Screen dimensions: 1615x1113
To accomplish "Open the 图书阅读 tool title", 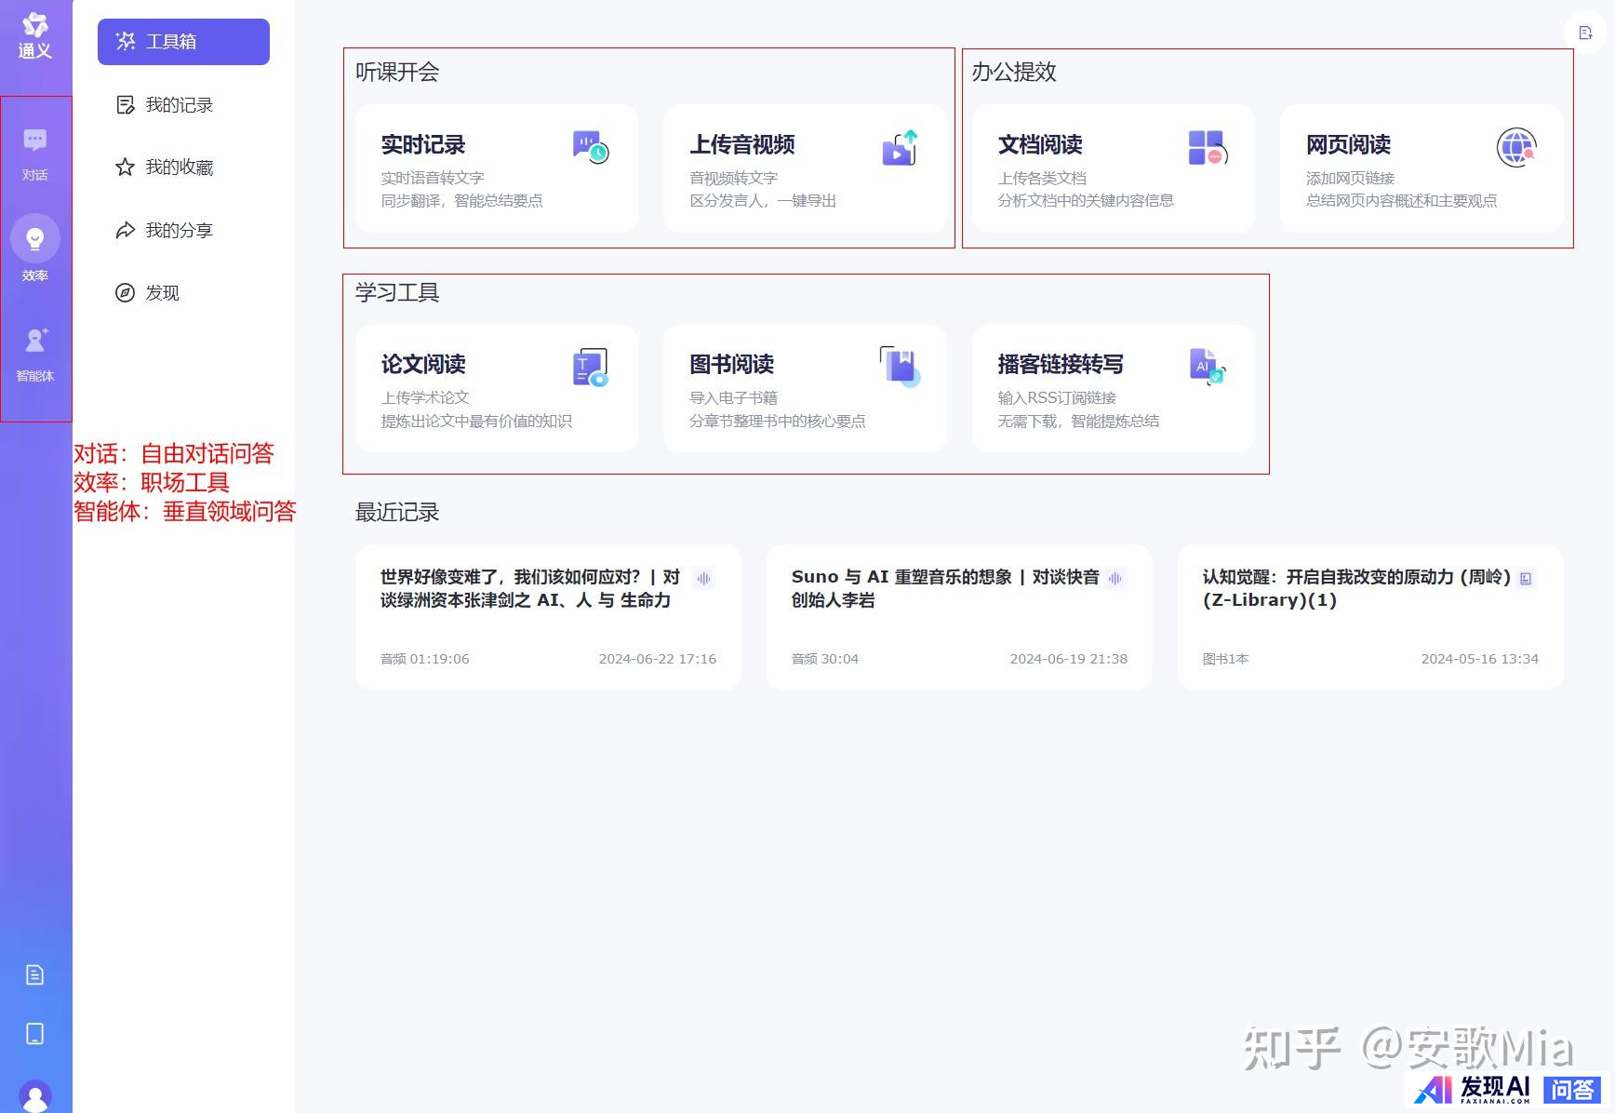I will point(732,365).
